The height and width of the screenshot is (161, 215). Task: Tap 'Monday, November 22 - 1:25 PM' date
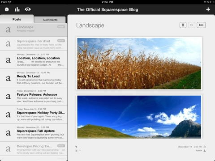pos(33,127)
